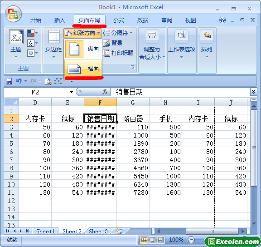Select column G header
The height and width of the screenshot is (247, 261).
[x=133, y=102]
